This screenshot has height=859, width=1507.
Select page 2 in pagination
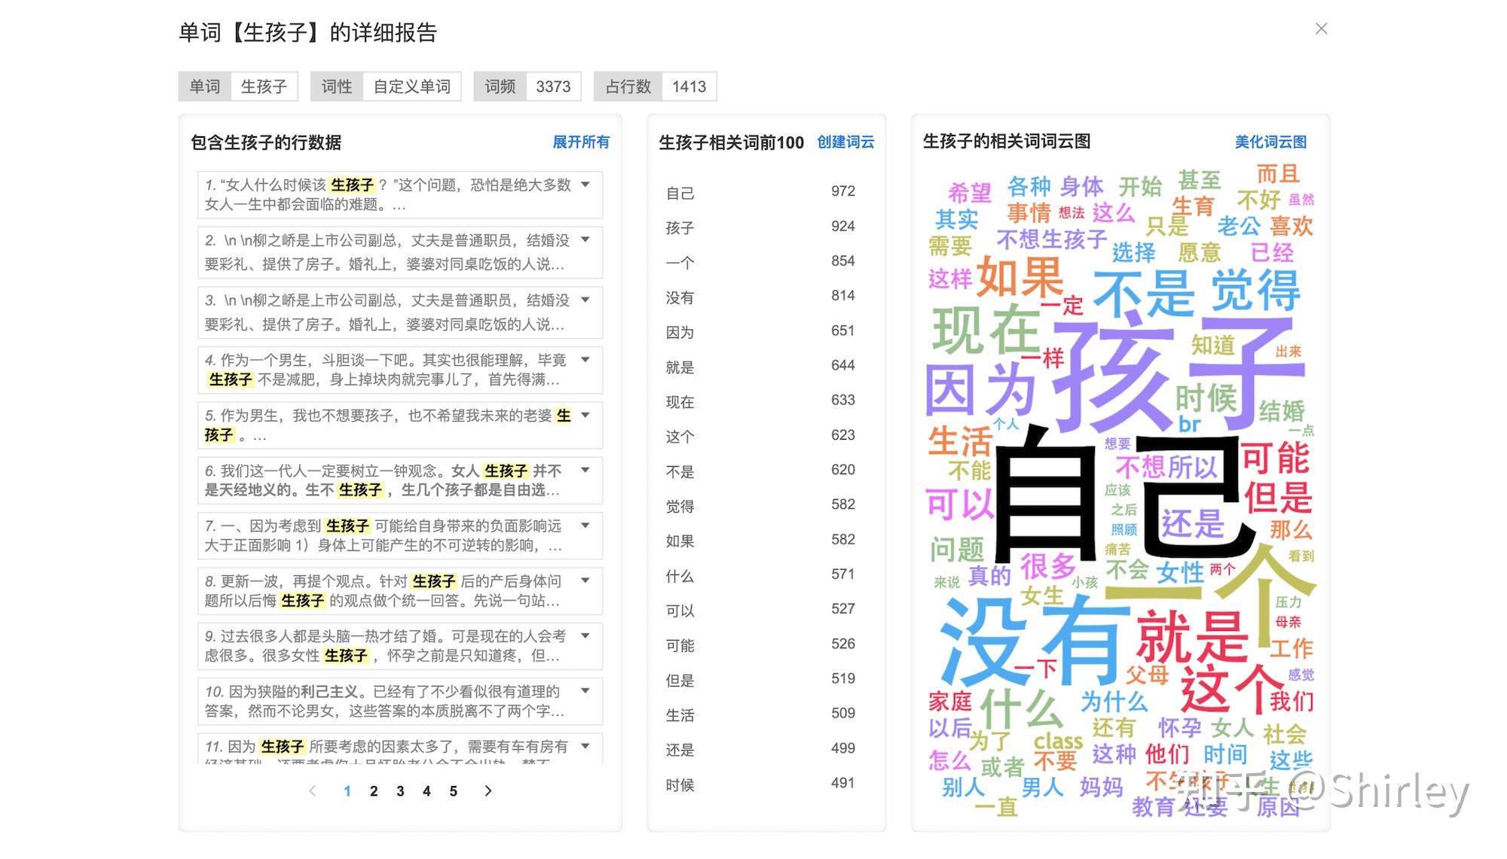[x=374, y=790]
